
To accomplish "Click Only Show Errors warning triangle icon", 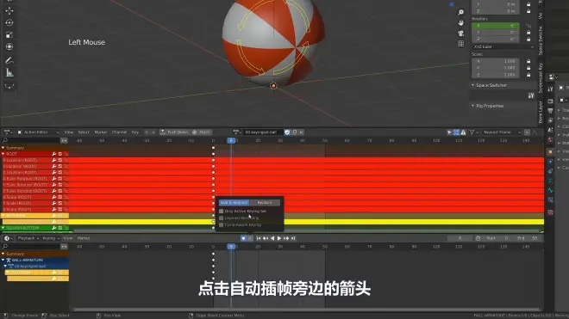I will click(x=464, y=132).
